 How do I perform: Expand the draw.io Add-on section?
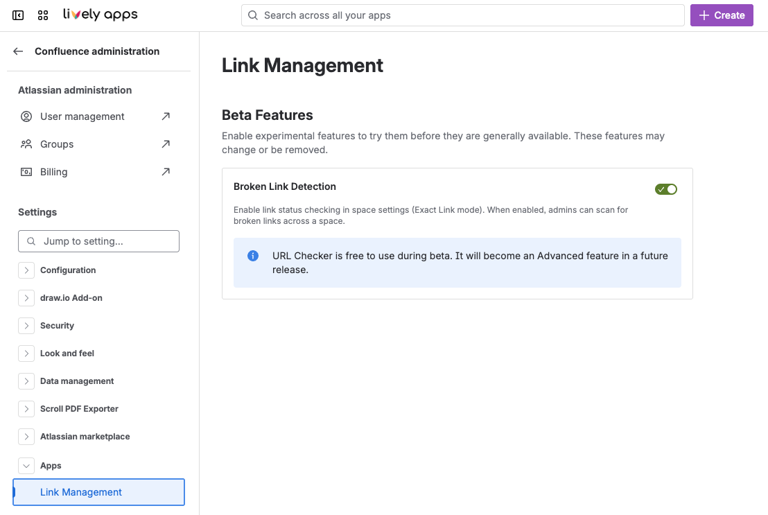coord(26,298)
